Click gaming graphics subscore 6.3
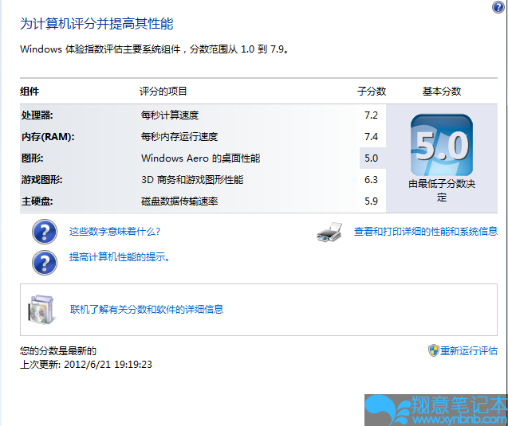 (x=372, y=179)
